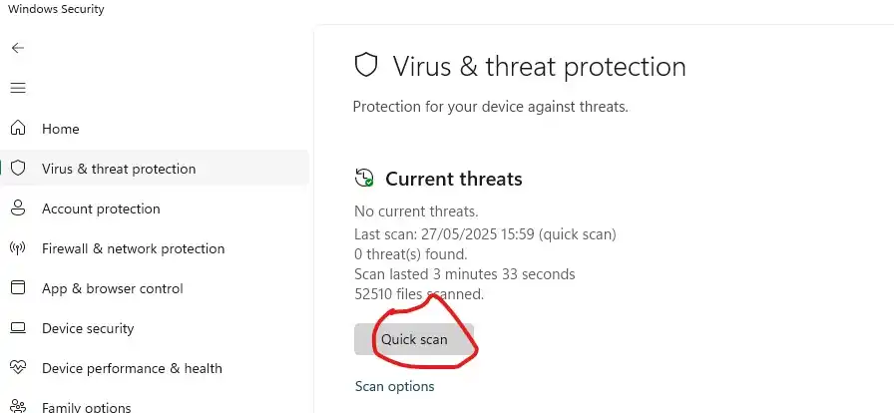
Task: Open Device performance & health page
Action: [132, 368]
